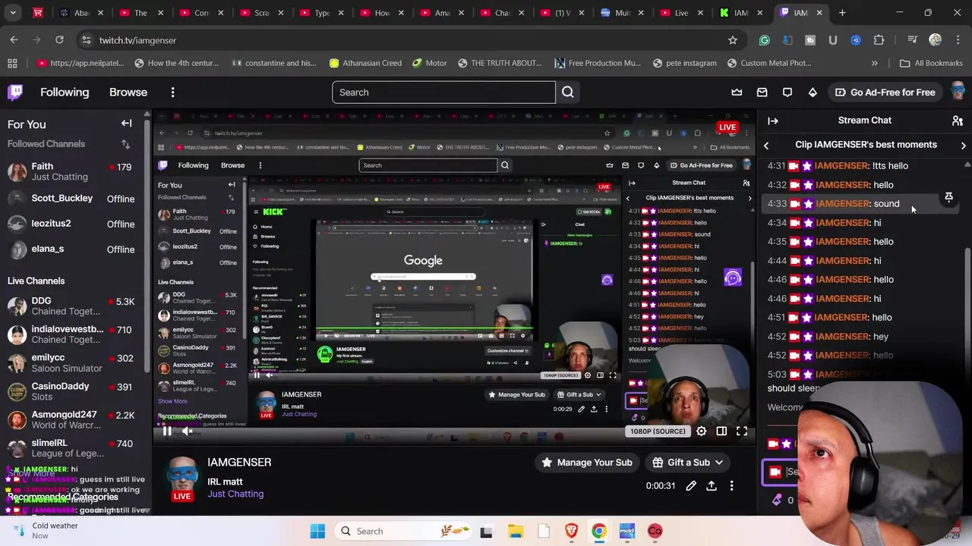The image size is (972, 546).
Task: Open the pete instagram bookmark
Action: tap(683, 63)
